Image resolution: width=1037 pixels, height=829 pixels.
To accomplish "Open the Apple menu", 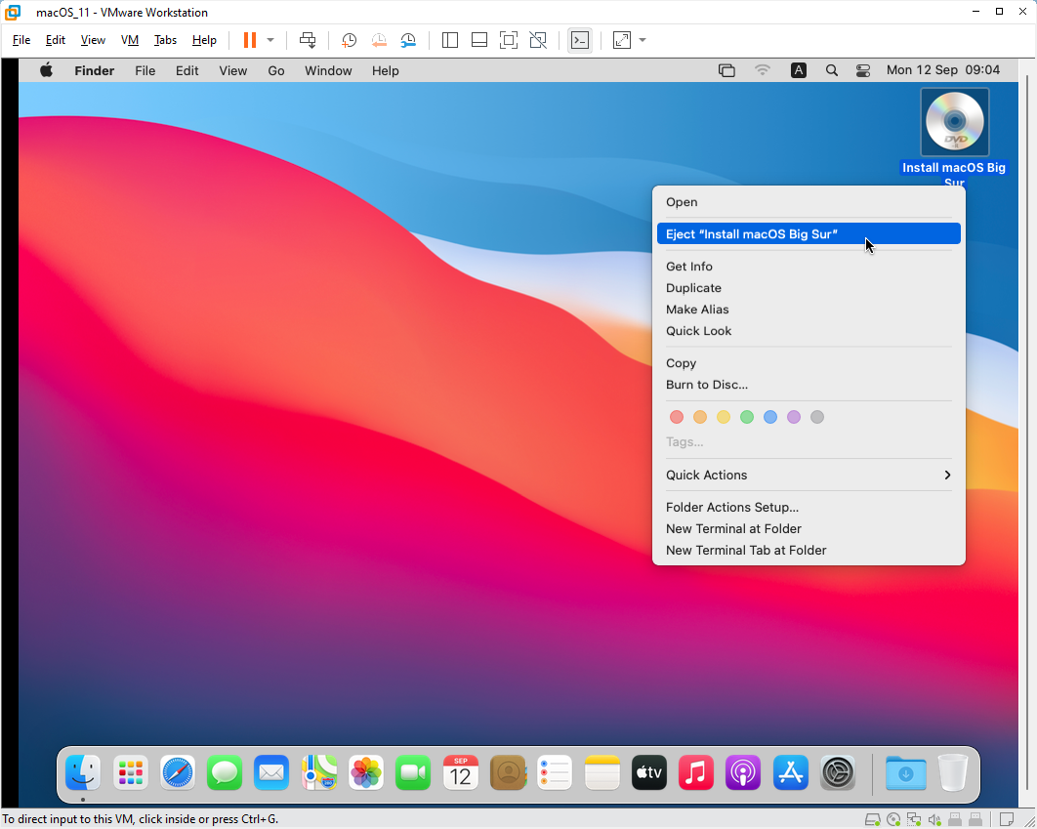I will click(x=46, y=70).
